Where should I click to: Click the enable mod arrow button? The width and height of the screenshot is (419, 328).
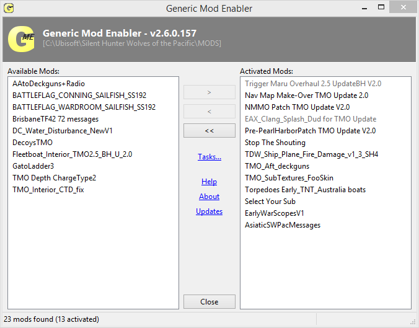point(209,92)
